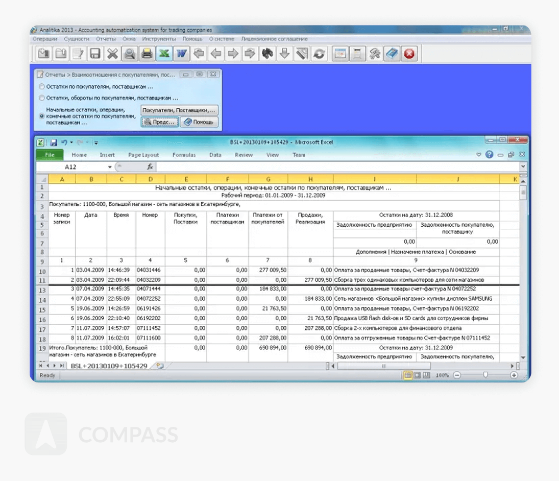Click the Excel export icon in Analitika toolbar
This screenshot has height=481, width=559.
pos(163,54)
